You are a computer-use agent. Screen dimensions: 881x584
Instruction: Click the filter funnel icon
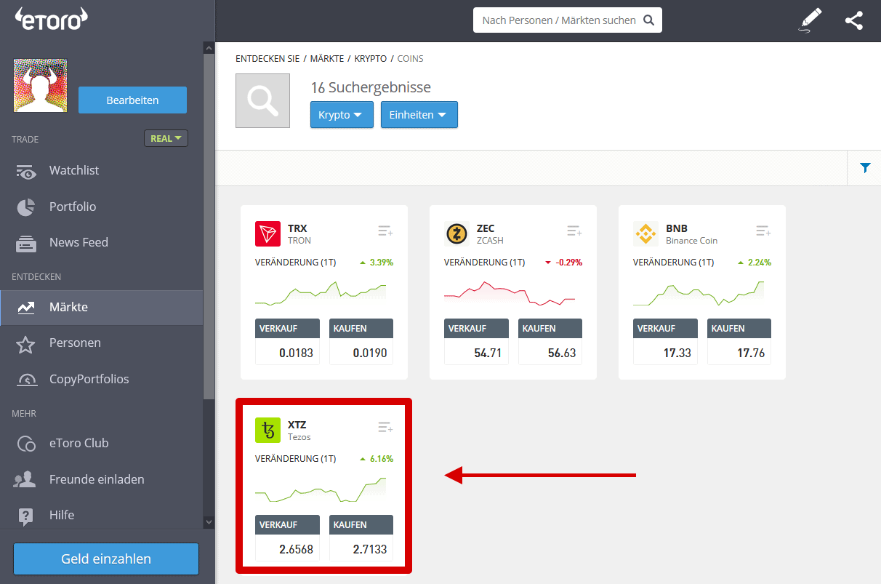864,167
